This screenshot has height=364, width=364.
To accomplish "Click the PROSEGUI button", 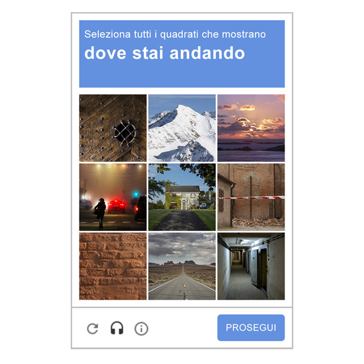I will (251, 328).
